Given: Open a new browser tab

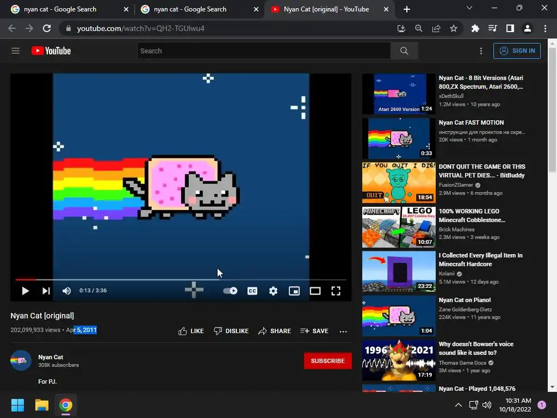Looking at the screenshot, I should 407,9.
